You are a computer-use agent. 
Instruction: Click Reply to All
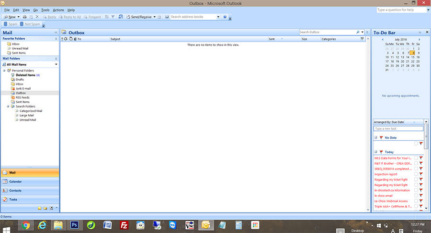click(x=70, y=17)
